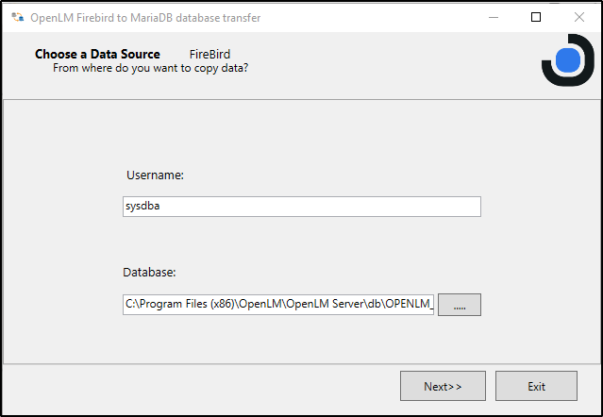
Task: Proceed with the Next>> button
Action: click(443, 386)
